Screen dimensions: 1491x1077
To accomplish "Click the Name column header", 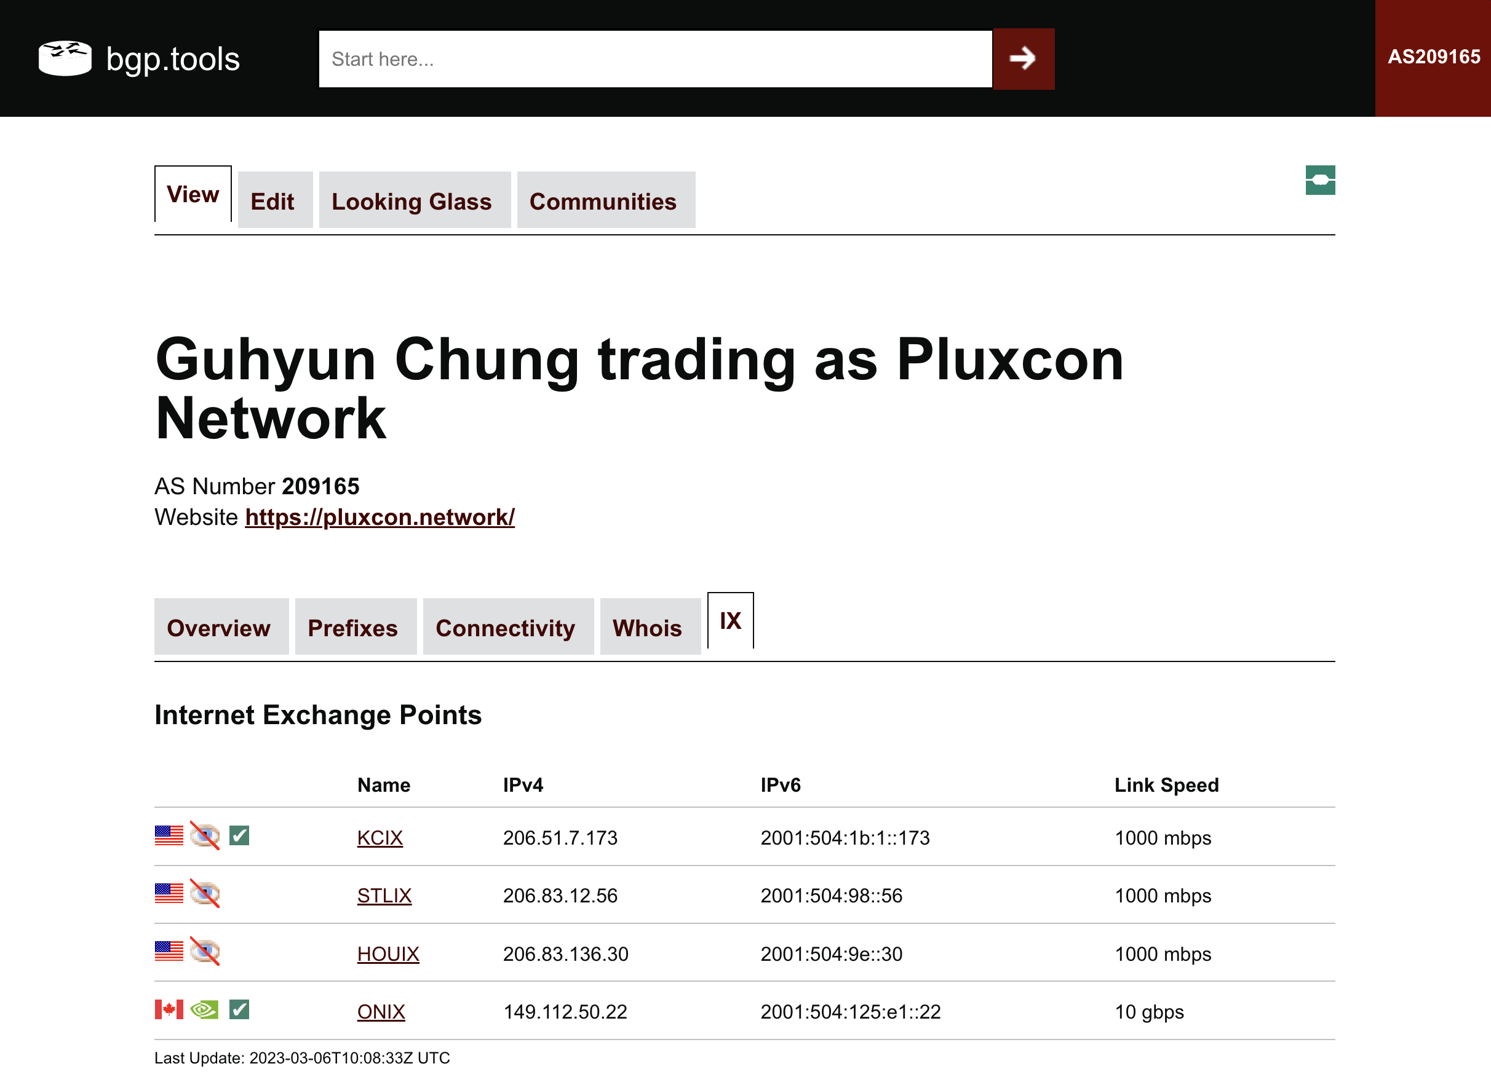I will (x=384, y=785).
